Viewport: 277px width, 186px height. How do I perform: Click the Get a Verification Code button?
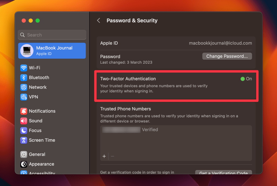click(x=223, y=173)
